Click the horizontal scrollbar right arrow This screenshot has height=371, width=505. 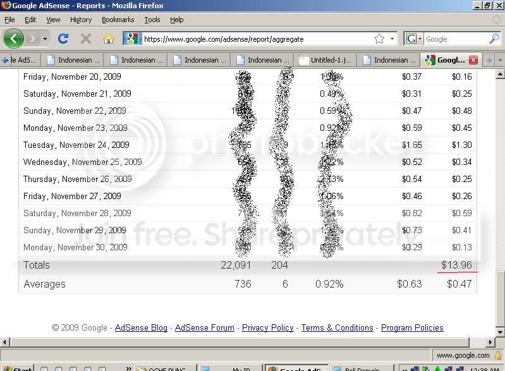[x=490, y=342]
